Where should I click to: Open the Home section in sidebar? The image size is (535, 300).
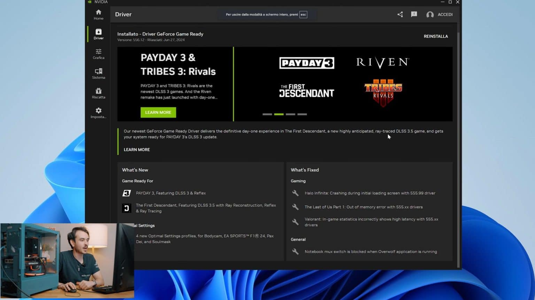pyautogui.click(x=99, y=15)
